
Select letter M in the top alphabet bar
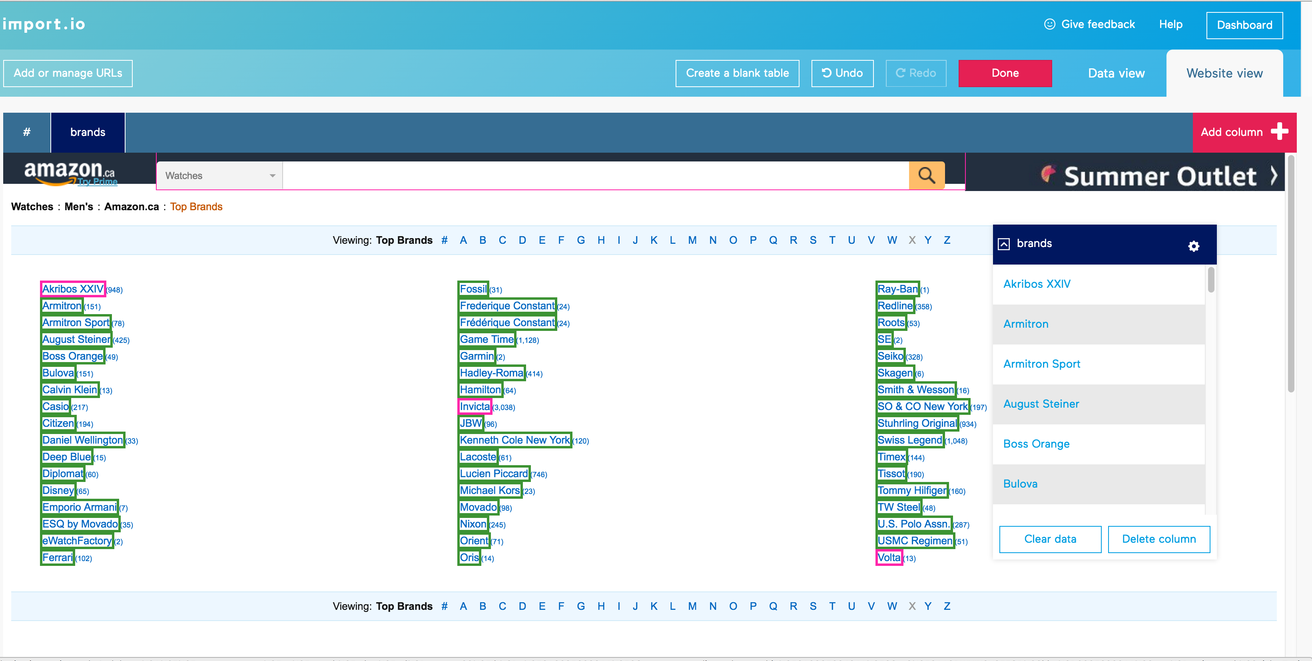(692, 240)
